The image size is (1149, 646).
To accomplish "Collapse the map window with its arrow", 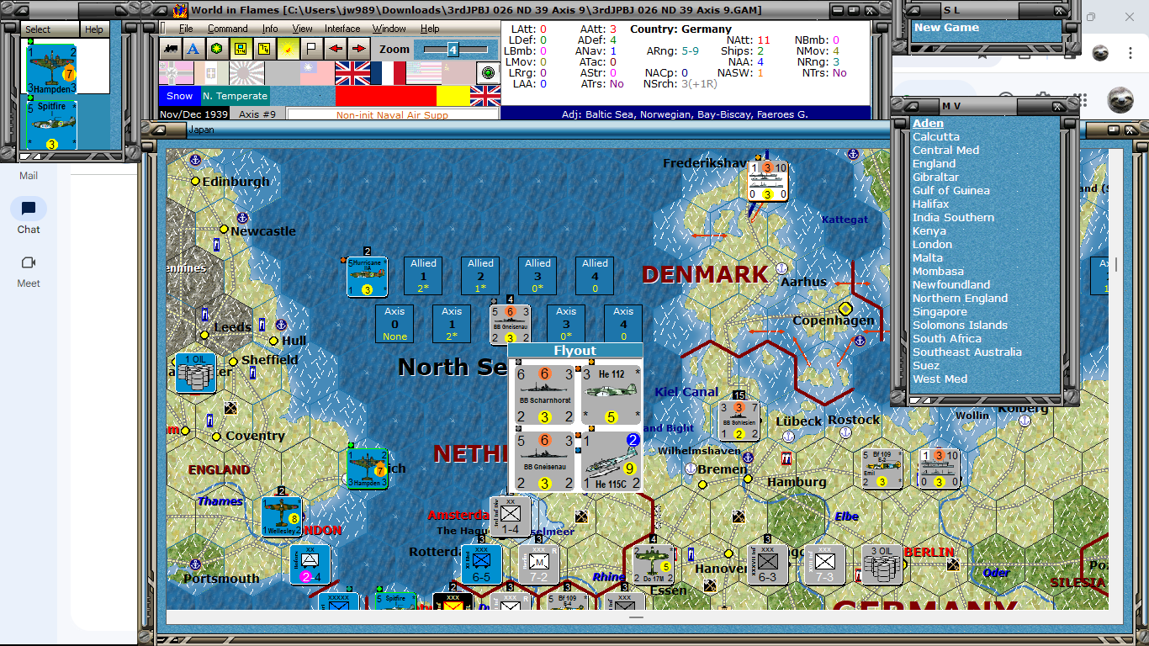I will pos(158,130).
